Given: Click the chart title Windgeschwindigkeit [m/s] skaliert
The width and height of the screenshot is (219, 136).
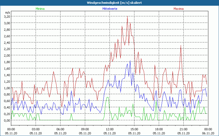Looking at the screenshot, I should click(114, 3).
